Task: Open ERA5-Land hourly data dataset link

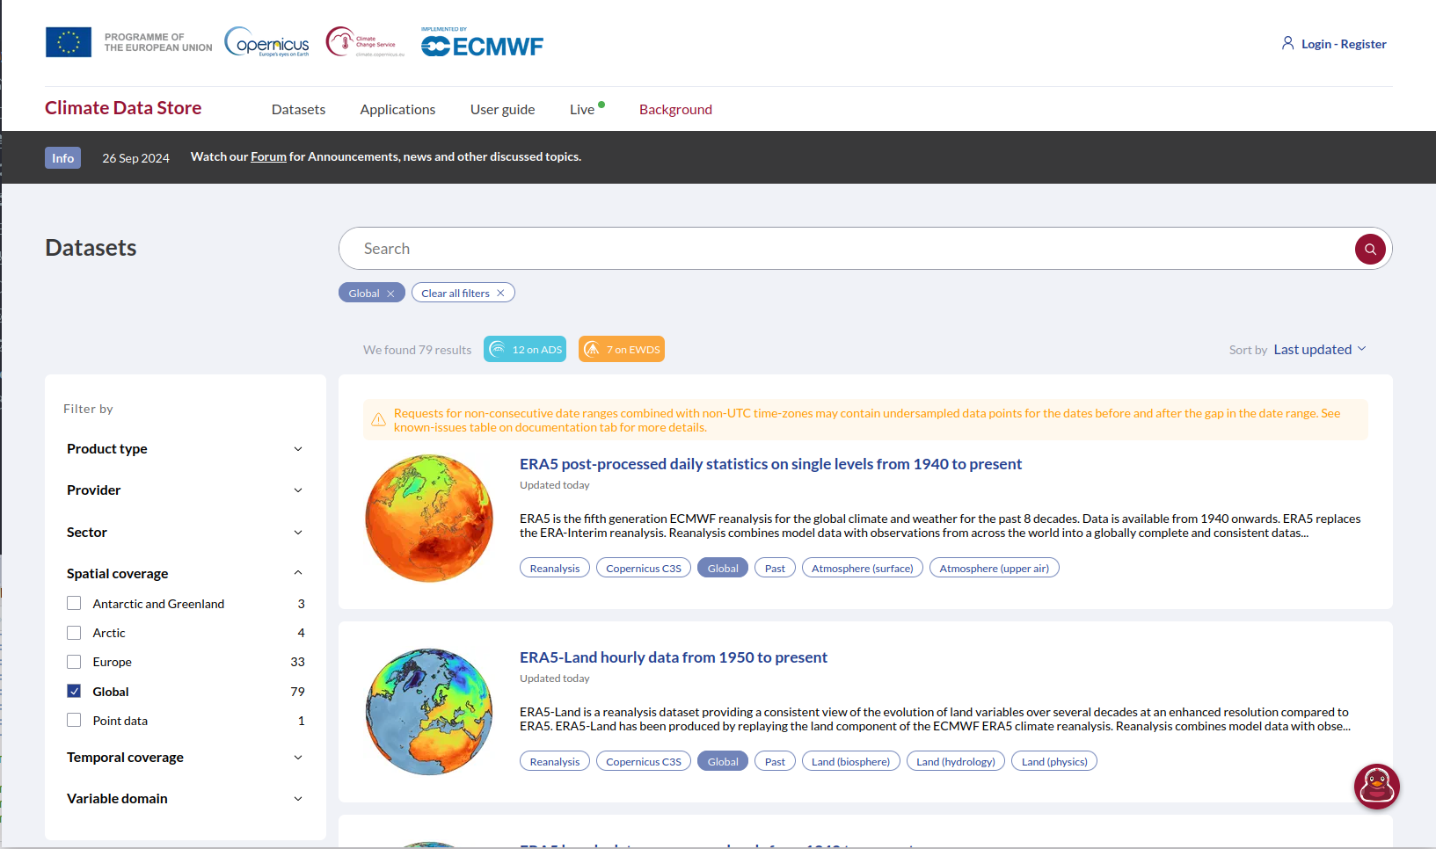Action: pyautogui.click(x=673, y=657)
